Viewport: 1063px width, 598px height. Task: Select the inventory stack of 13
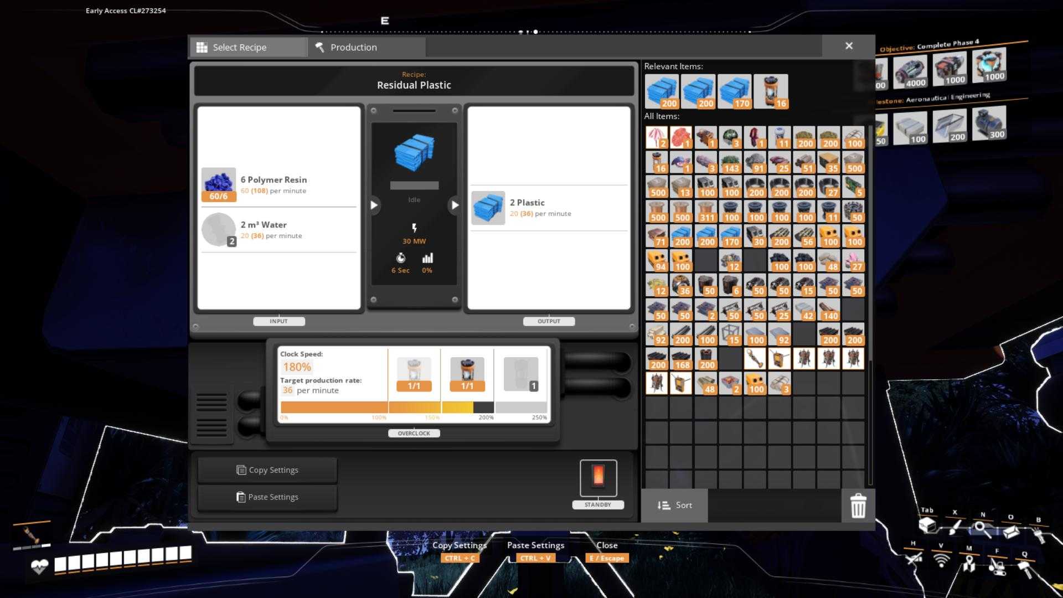click(681, 187)
